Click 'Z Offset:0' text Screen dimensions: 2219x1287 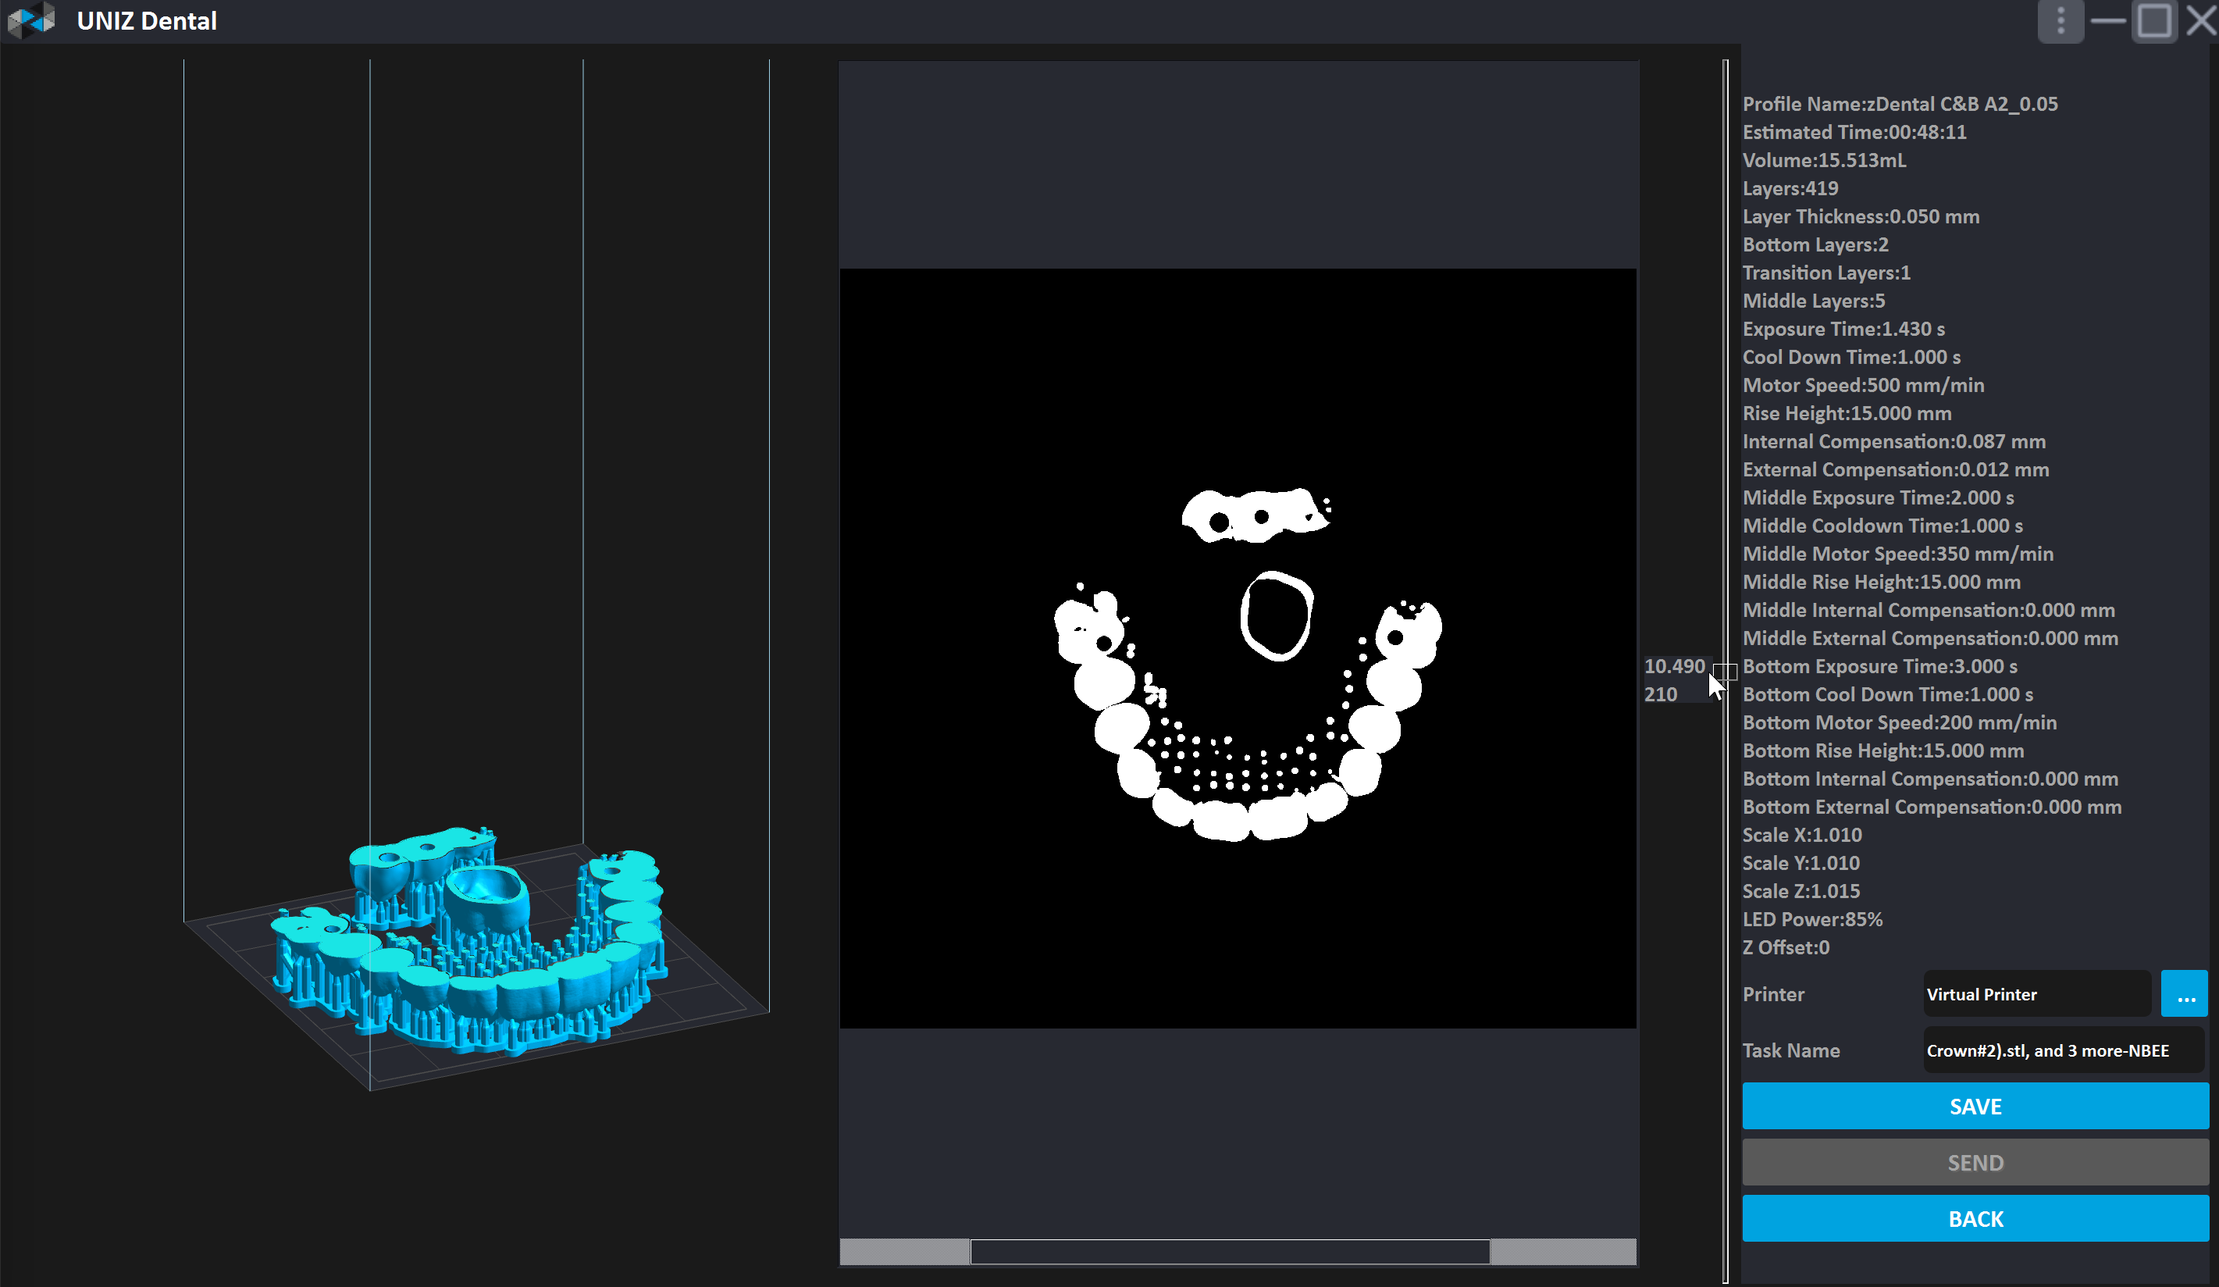tap(1786, 949)
